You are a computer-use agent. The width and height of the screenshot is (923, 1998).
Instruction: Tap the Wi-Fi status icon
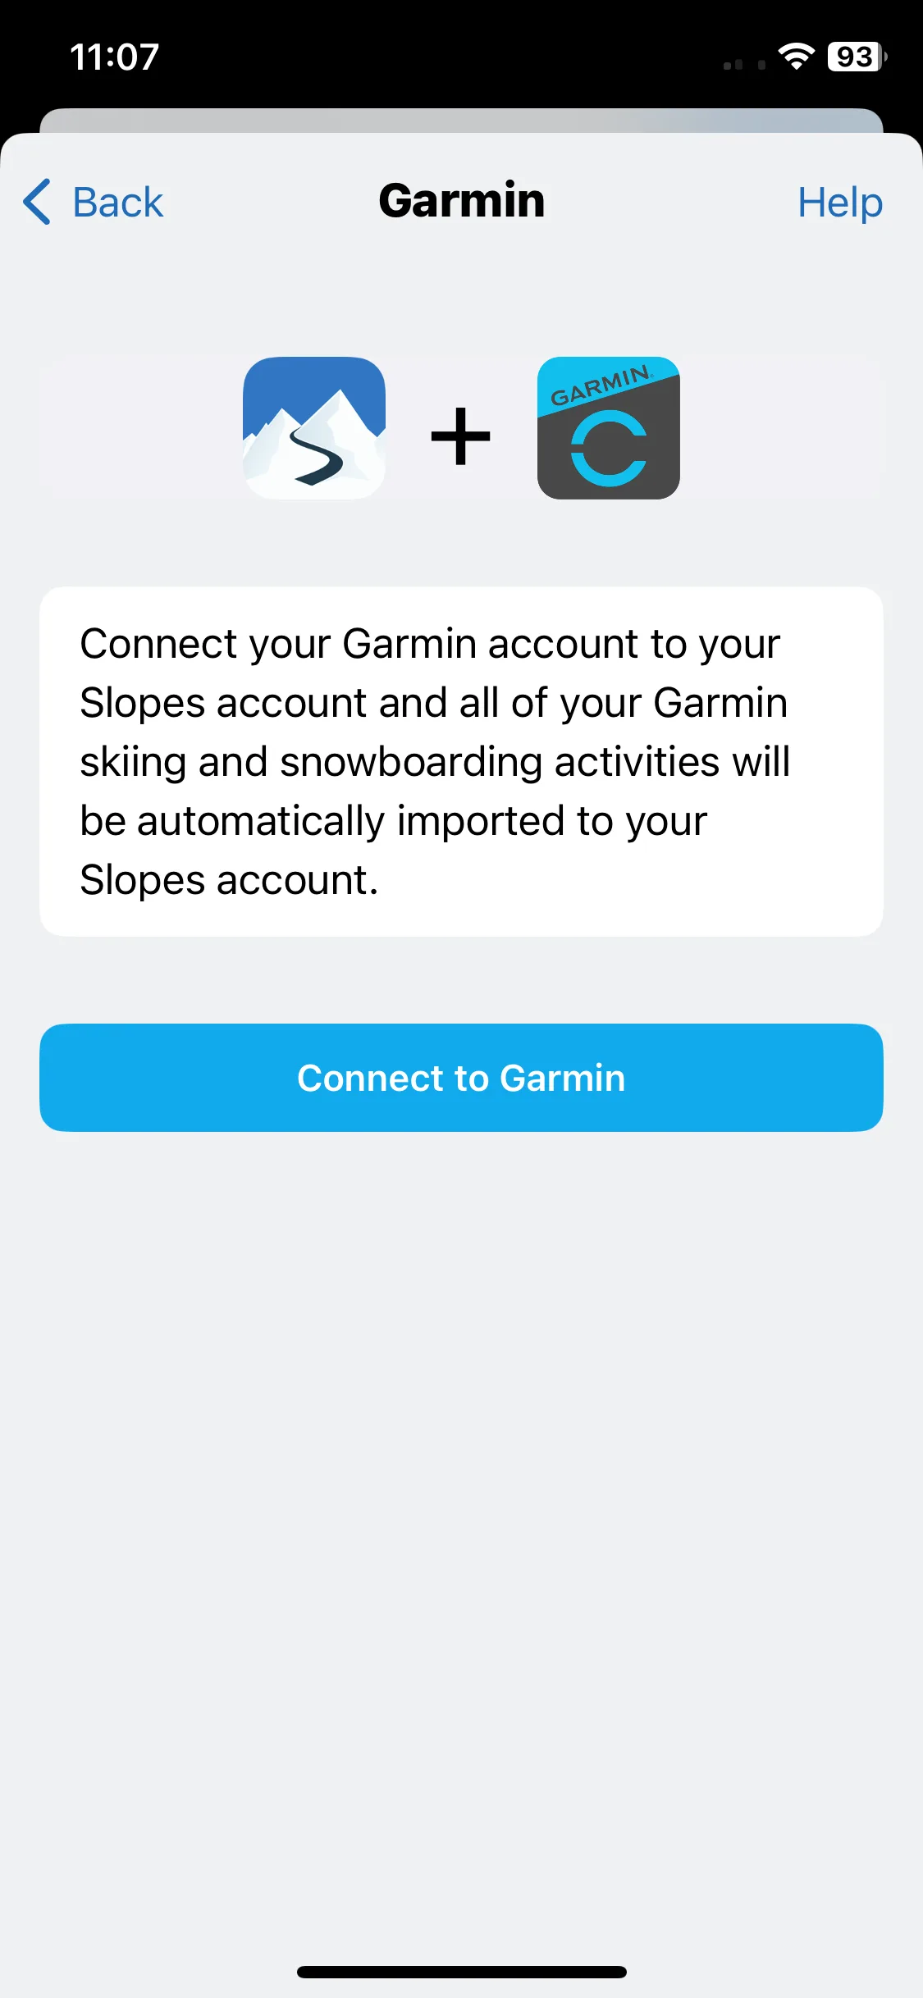tap(796, 57)
